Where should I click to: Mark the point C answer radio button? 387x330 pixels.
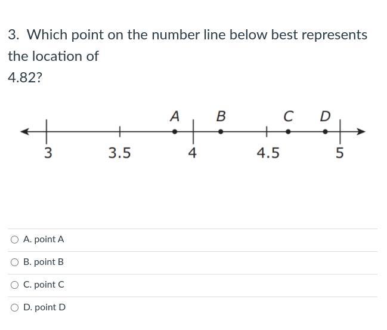[14, 285]
